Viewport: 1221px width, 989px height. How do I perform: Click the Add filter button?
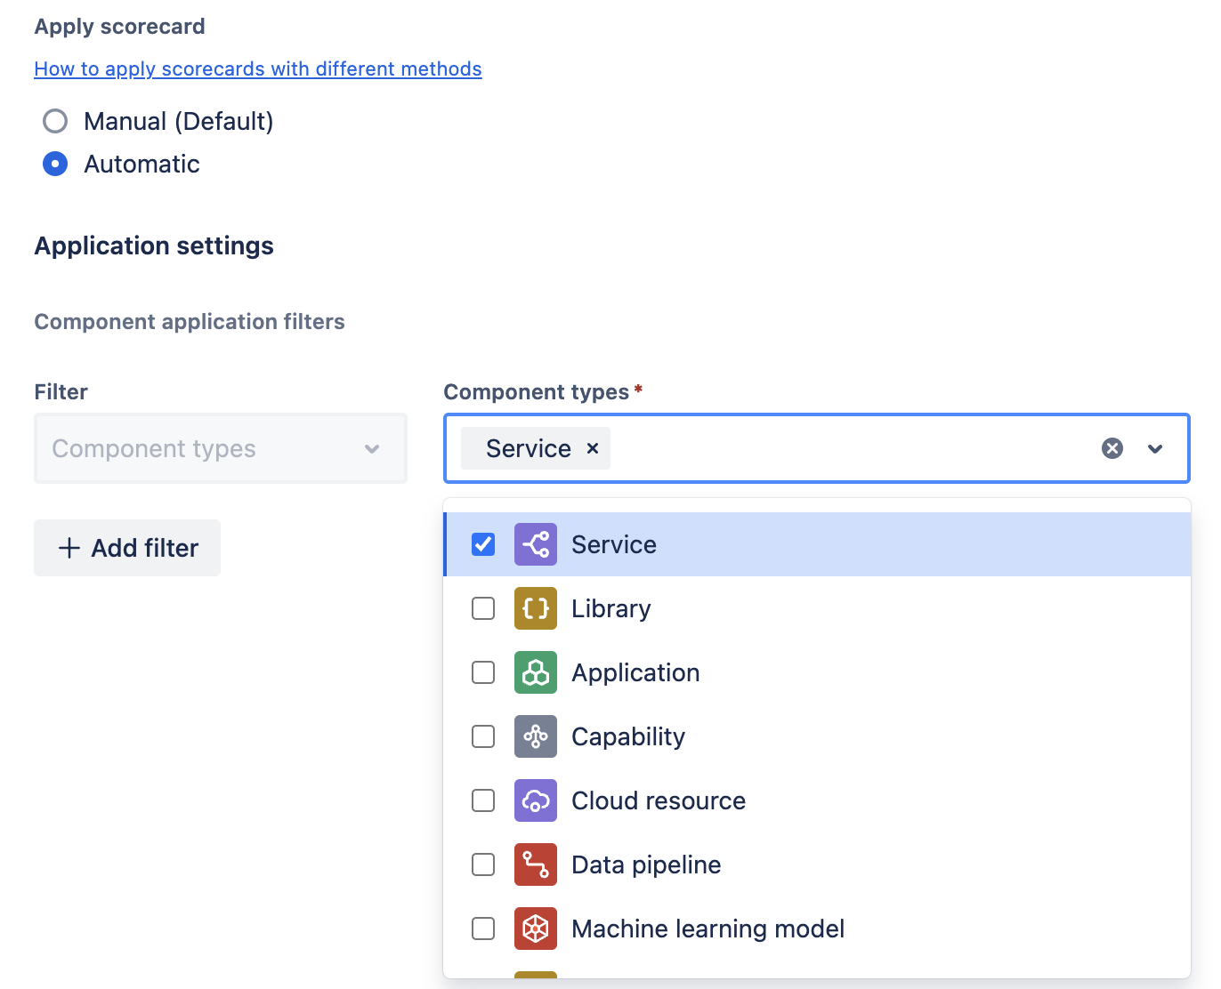(x=126, y=548)
